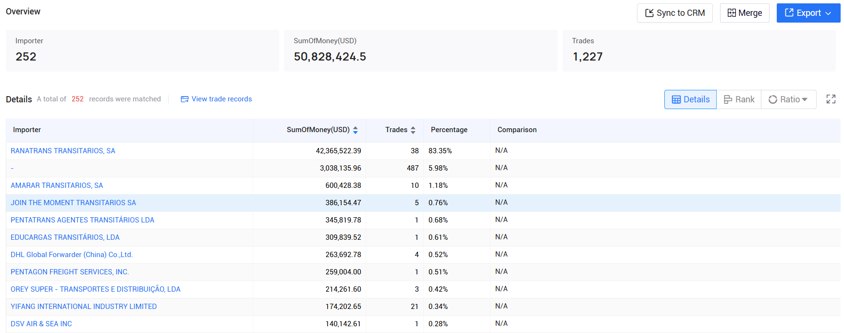Open JOIN THE MOMENT TRANSITARIOS SA
The width and height of the screenshot is (844, 333).
pyautogui.click(x=73, y=203)
